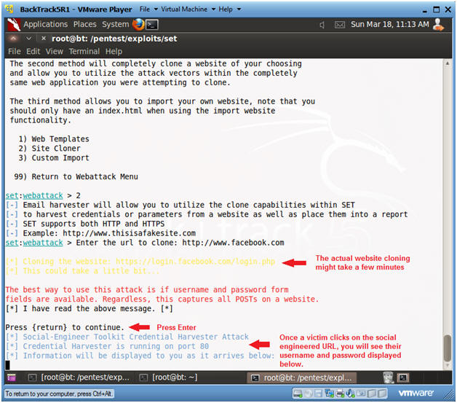Launch Firefox from the top panel

[138, 24]
